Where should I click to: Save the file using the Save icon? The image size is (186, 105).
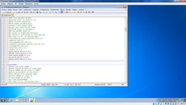tap(8, 12)
